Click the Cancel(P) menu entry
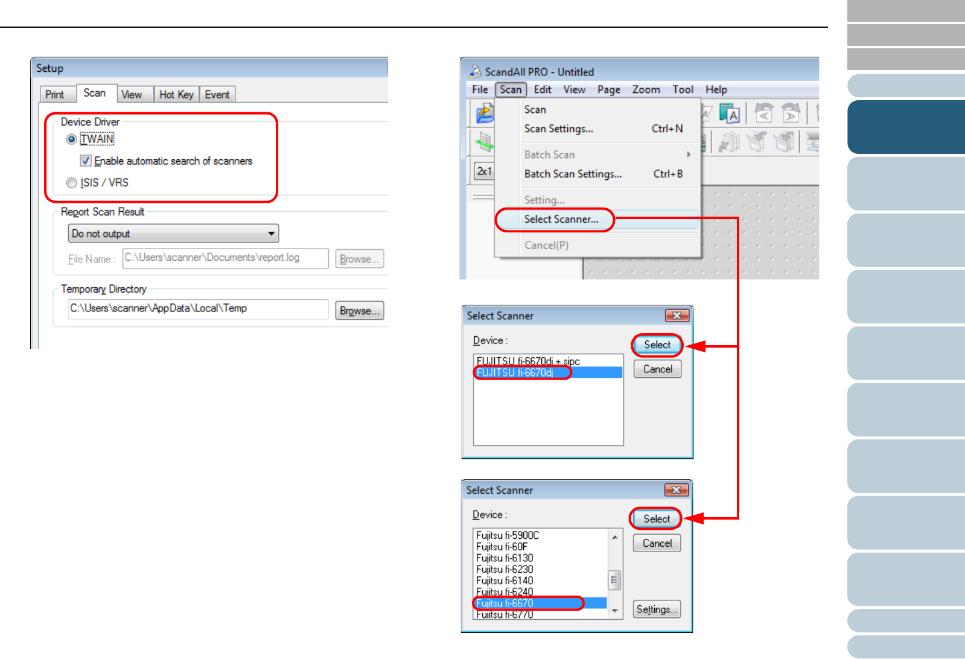 [x=597, y=245]
